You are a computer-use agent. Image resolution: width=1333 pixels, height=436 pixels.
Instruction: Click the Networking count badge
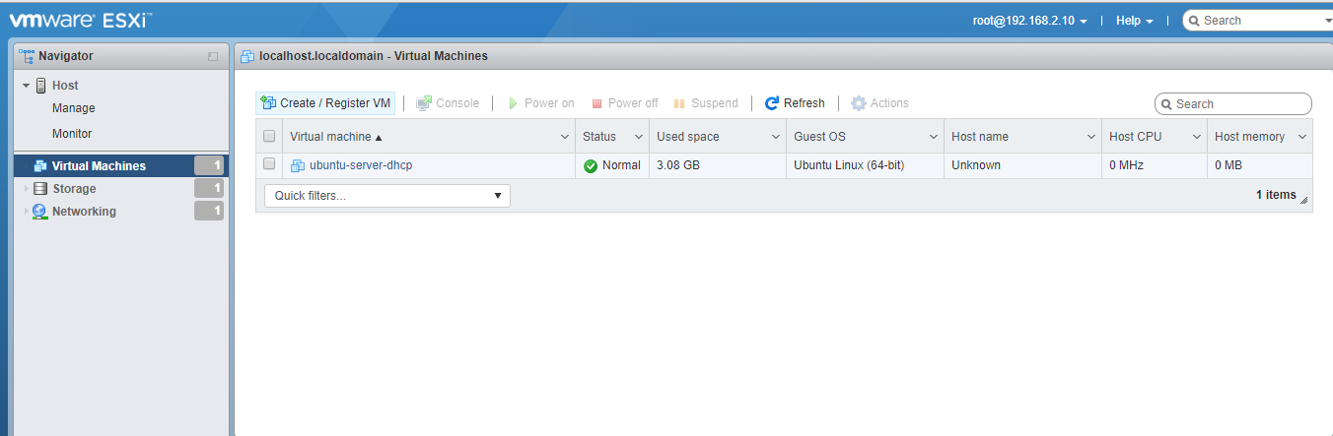(x=209, y=212)
